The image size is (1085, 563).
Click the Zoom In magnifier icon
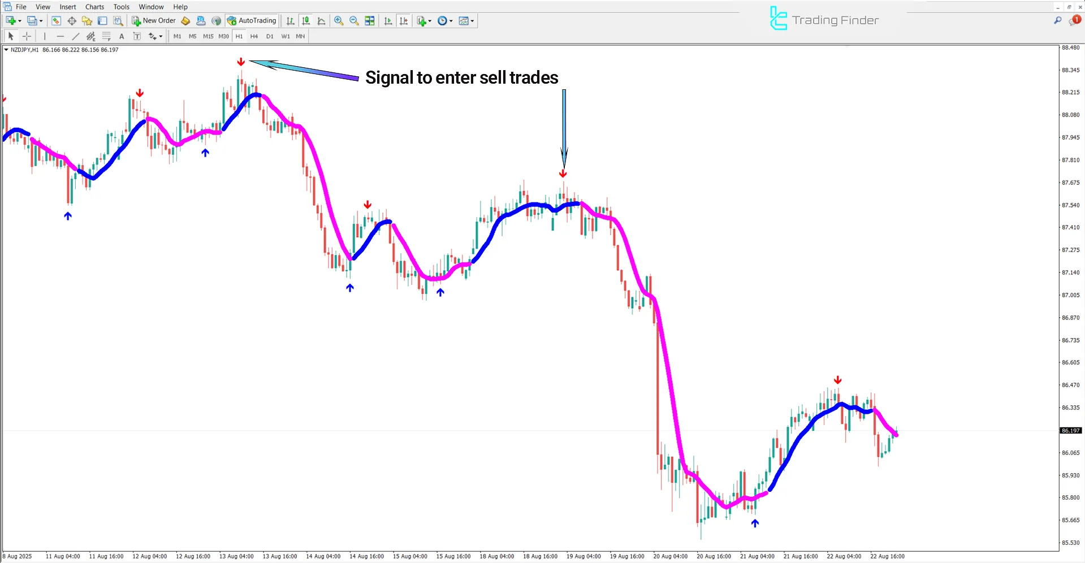[x=339, y=21]
